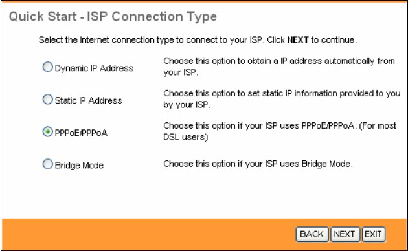Click the 'Bridge Mode' option label text

click(x=79, y=165)
